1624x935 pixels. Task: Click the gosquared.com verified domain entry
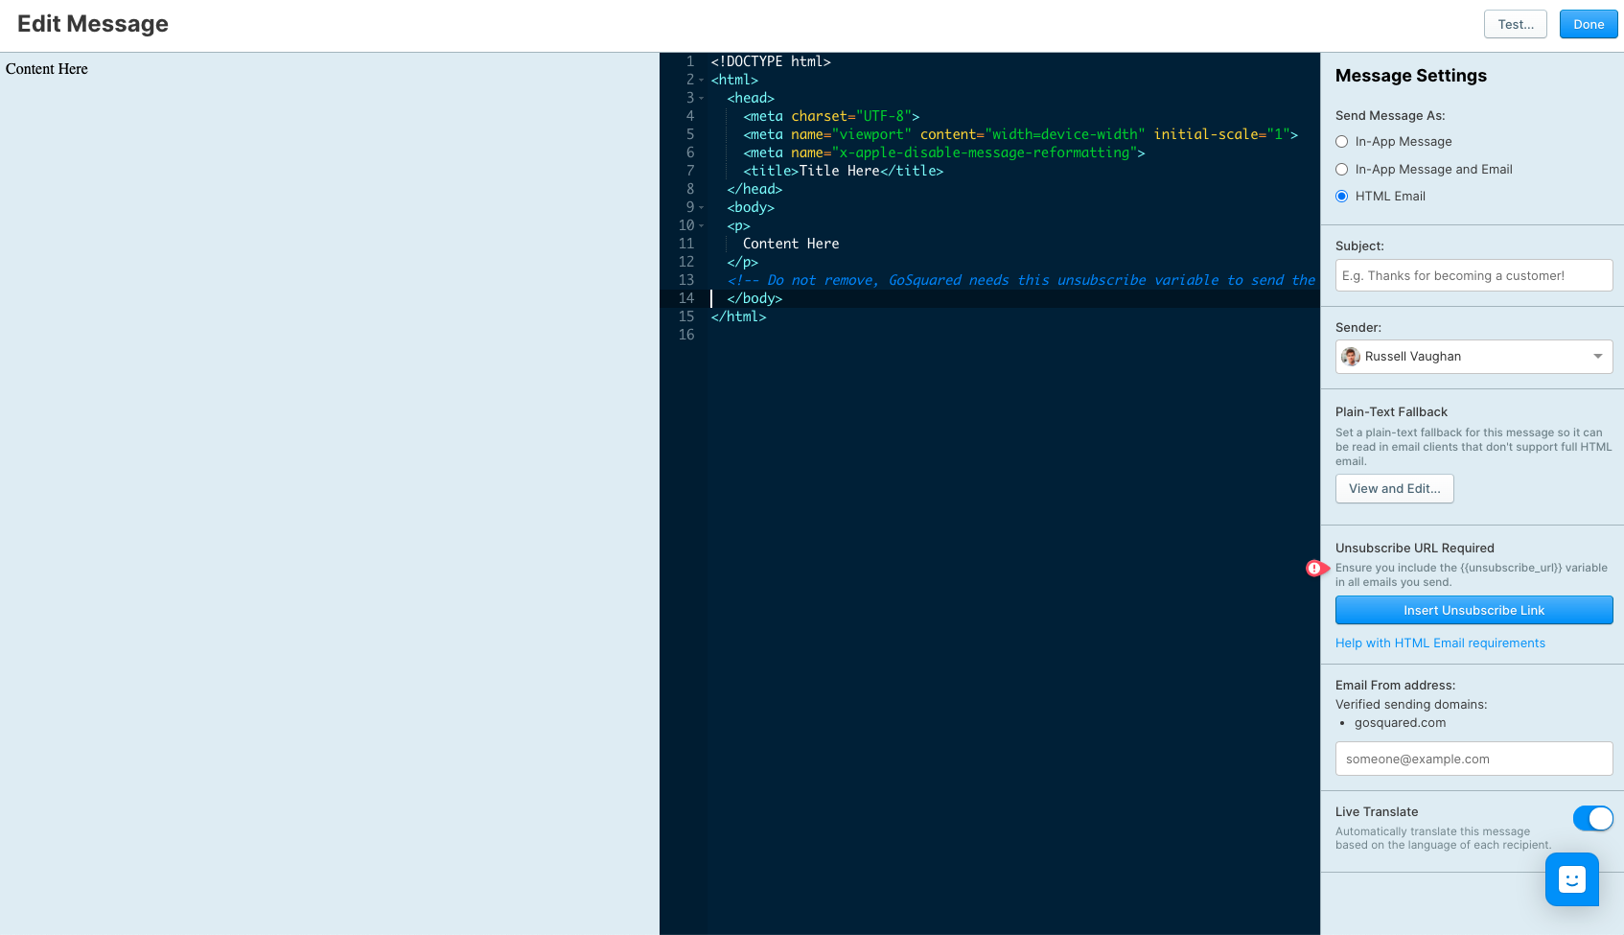[1400, 723]
